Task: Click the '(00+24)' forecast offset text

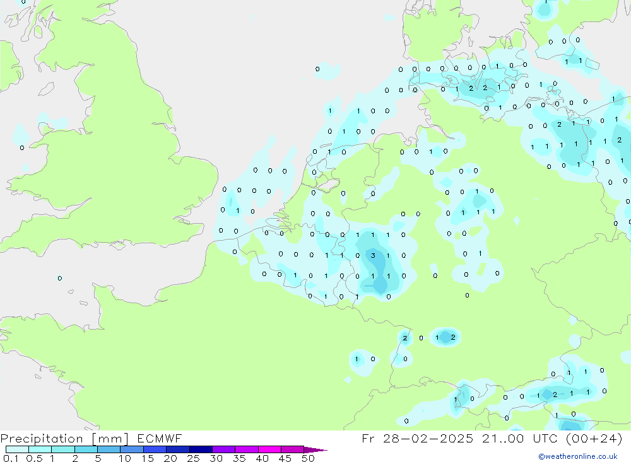Action: pos(594,438)
